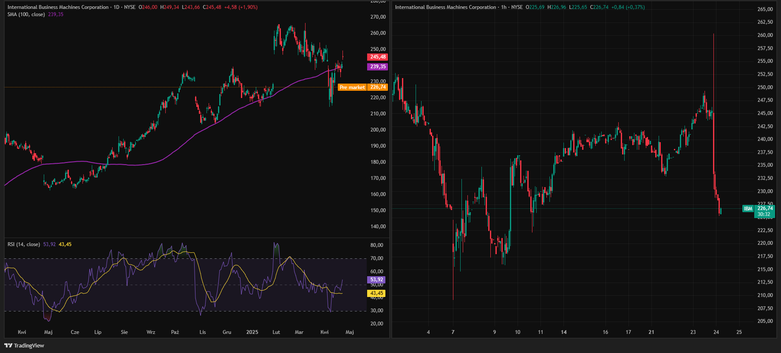Click the '30:32' bar countdown timer
The width and height of the screenshot is (781, 353).
tap(765, 214)
